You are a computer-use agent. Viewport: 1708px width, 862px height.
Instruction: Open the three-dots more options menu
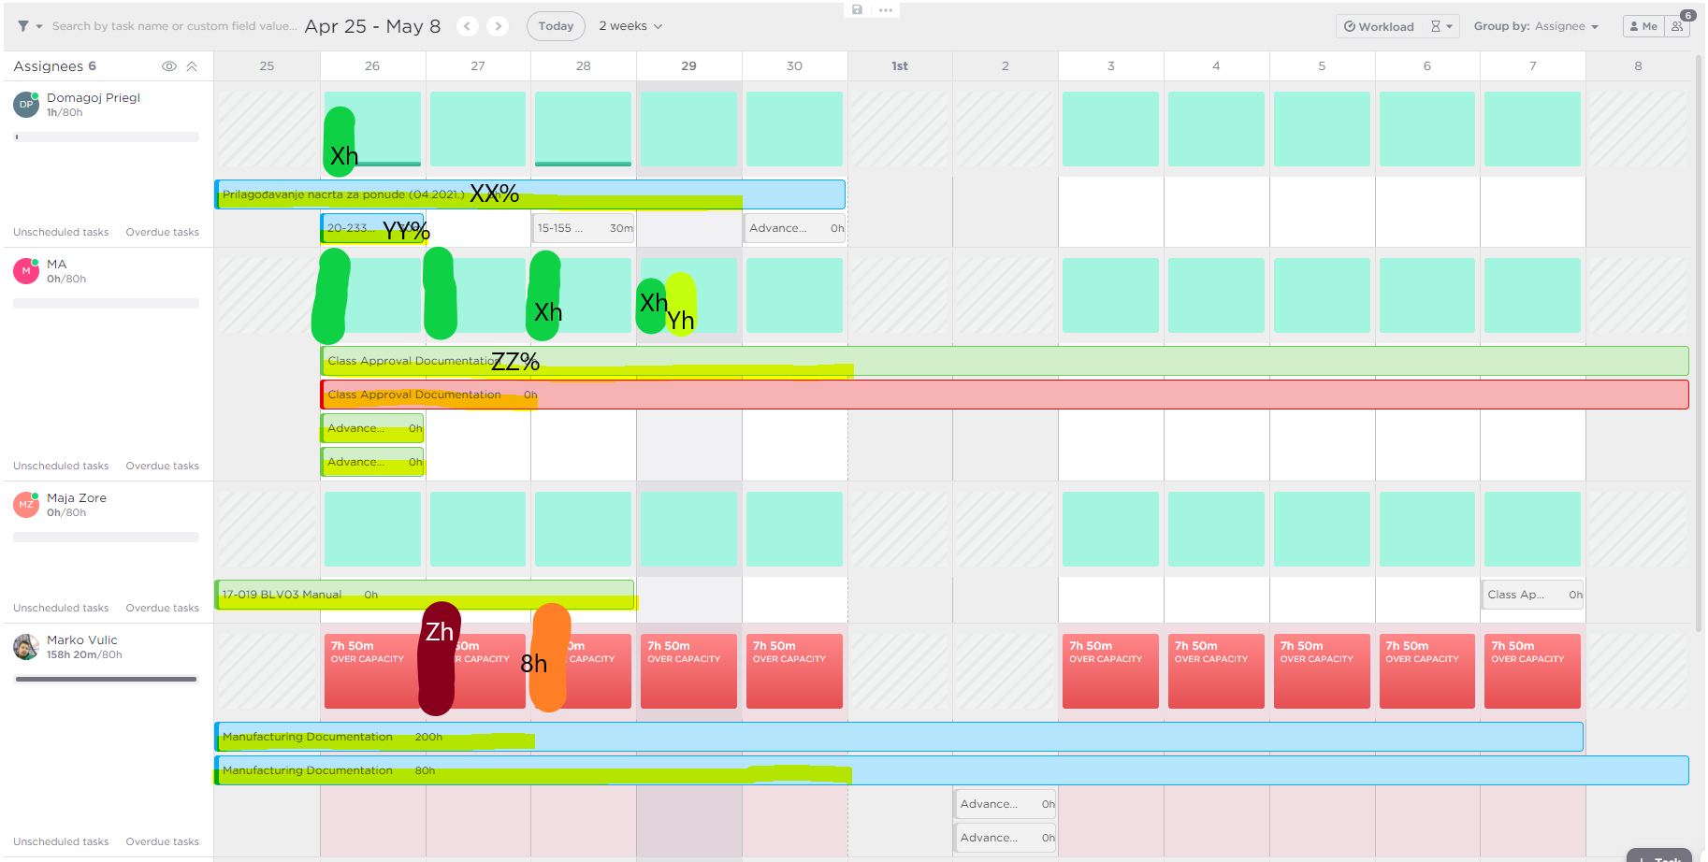pos(886,9)
